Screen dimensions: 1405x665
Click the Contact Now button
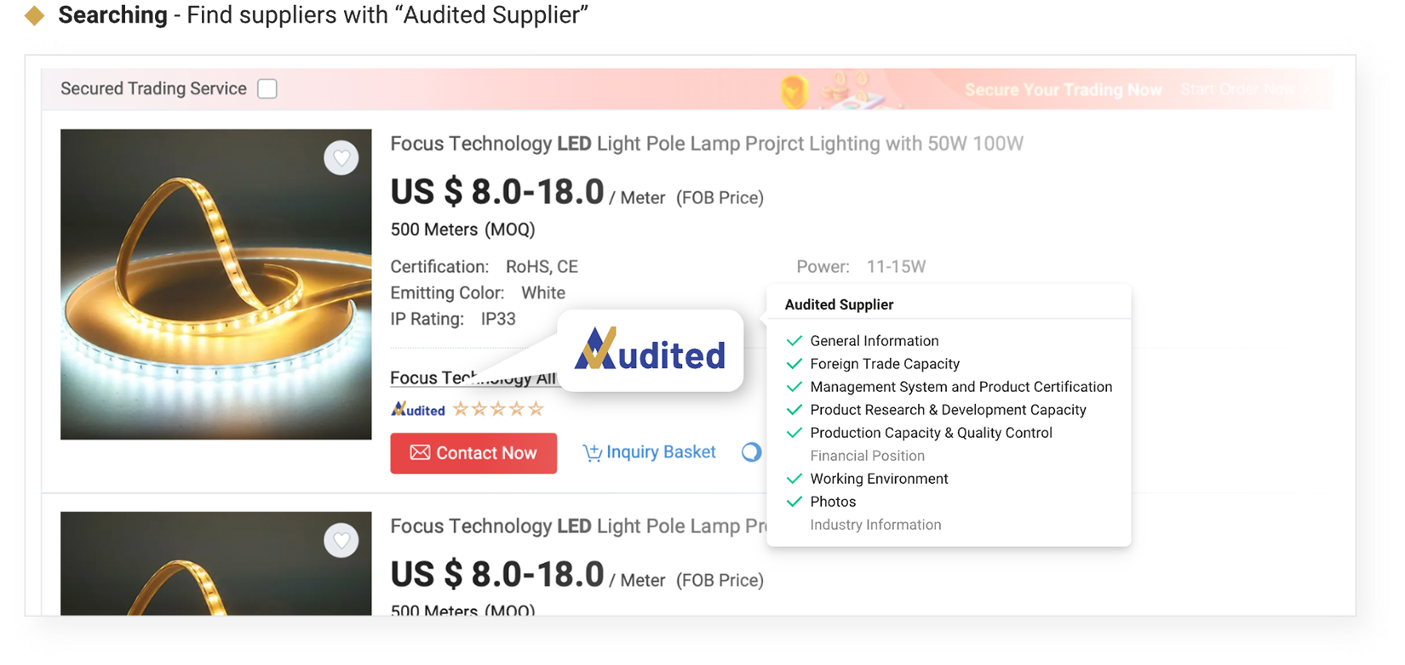pyautogui.click(x=473, y=453)
